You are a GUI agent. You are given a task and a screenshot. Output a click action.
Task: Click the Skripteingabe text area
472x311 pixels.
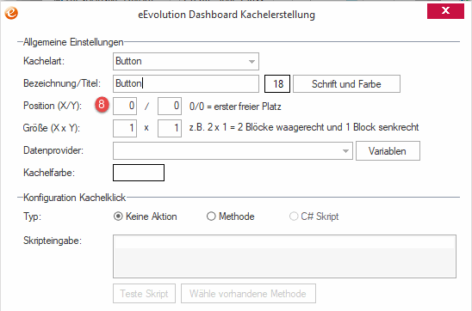[284, 256]
